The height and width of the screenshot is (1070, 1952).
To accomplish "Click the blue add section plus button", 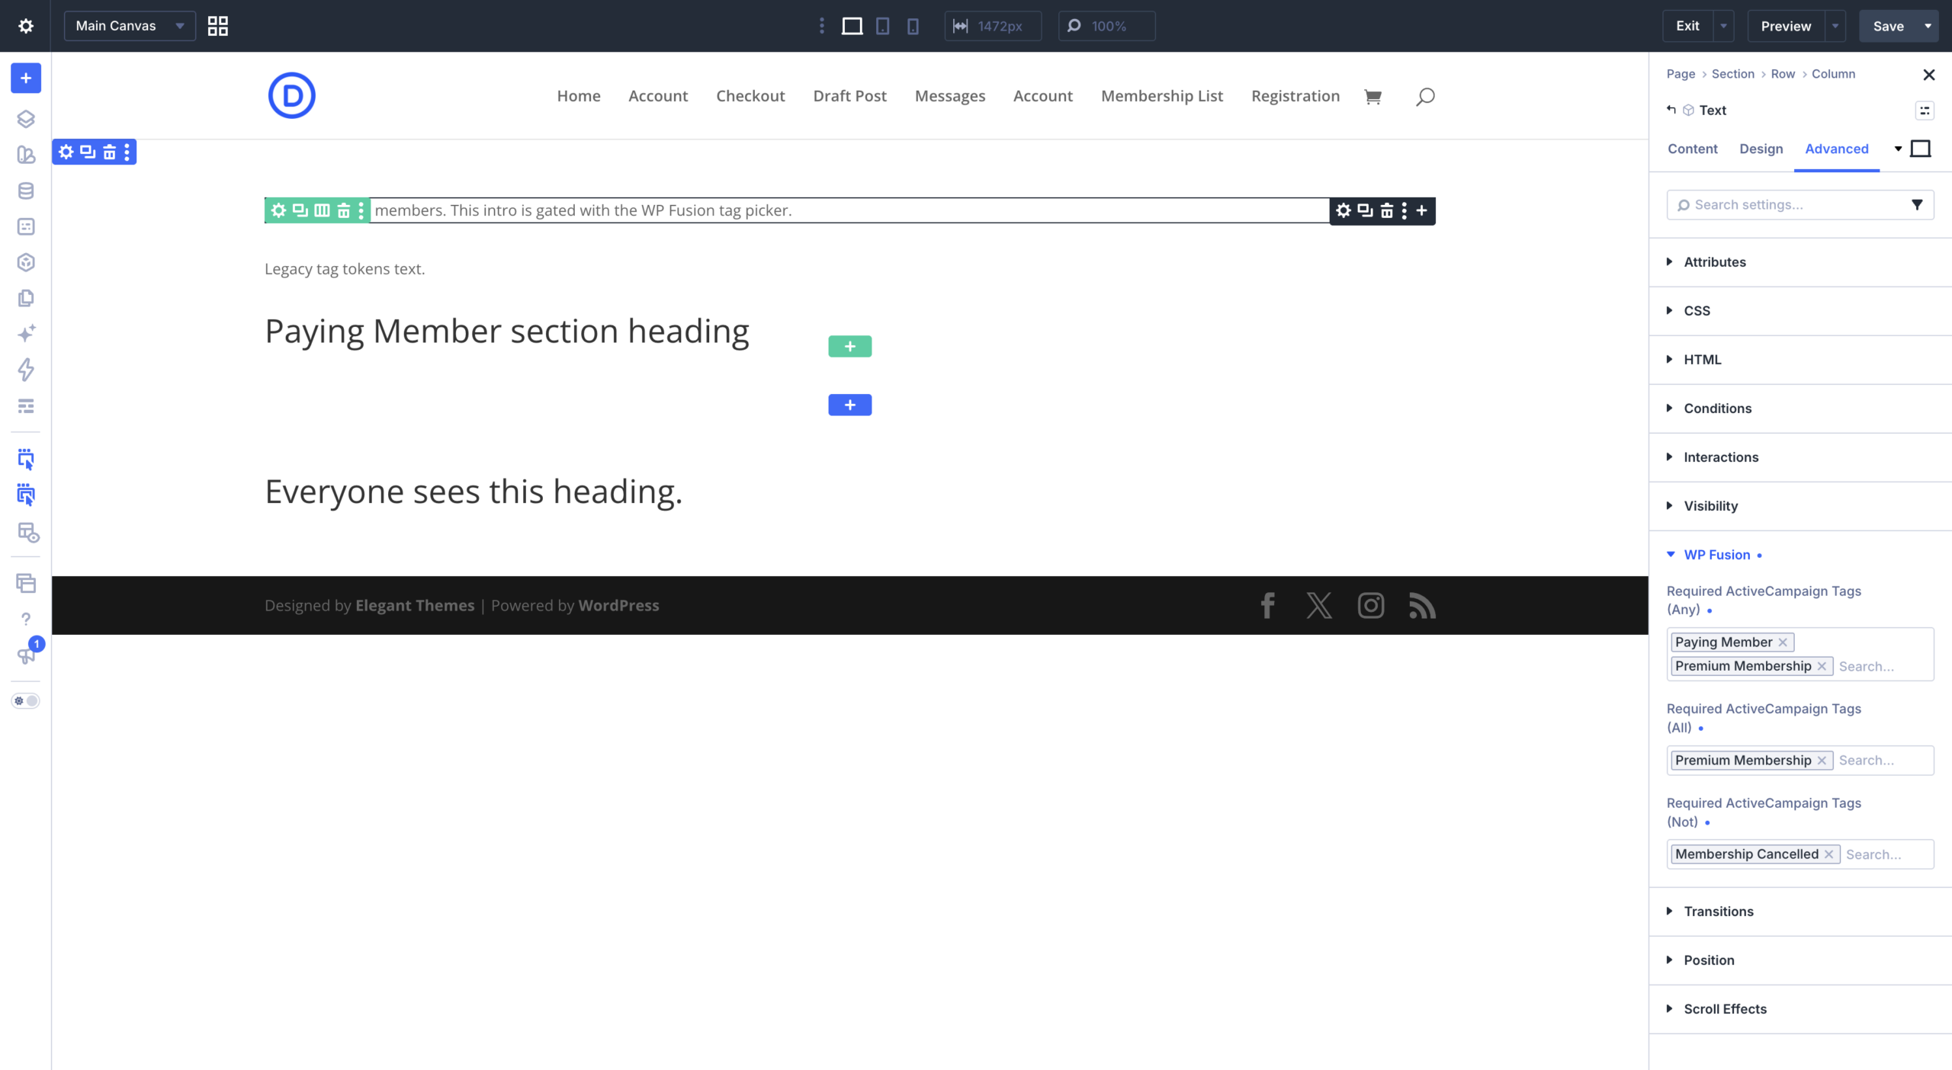I will [x=849, y=405].
